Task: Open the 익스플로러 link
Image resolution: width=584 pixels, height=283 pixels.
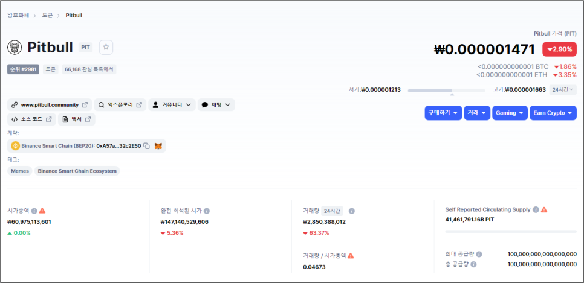Action: (120, 105)
